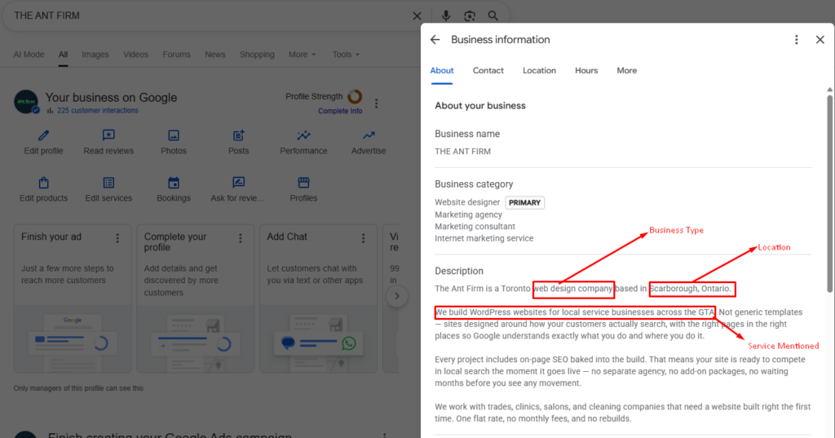Open the 225 customer interactions link
The height and width of the screenshot is (438, 835).
(98, 110)
